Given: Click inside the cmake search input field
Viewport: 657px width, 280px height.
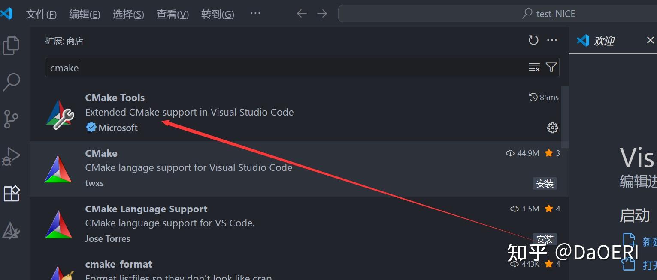Looking at the screenshot, I should (257, 68).
